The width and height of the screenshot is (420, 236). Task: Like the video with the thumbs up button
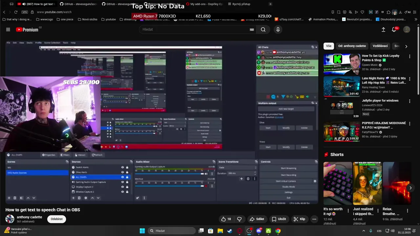click(226, 219)
